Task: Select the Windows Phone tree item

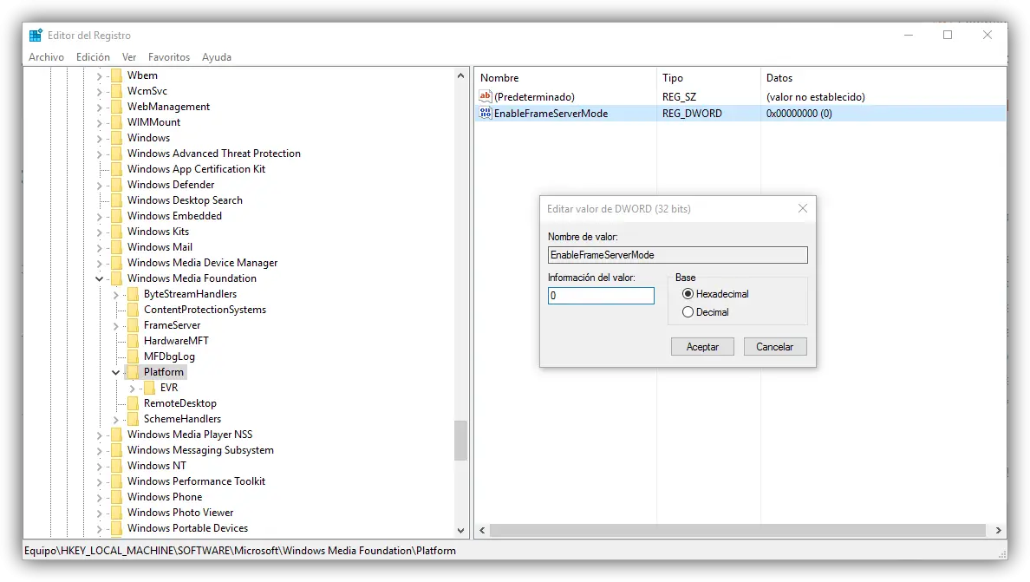Action: click(x=165, y=497)
